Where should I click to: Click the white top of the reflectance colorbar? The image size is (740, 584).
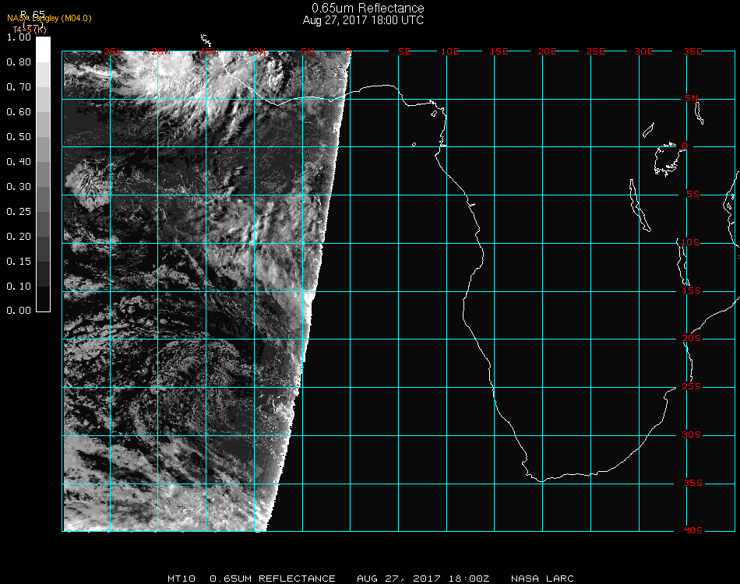coord(43,49)
